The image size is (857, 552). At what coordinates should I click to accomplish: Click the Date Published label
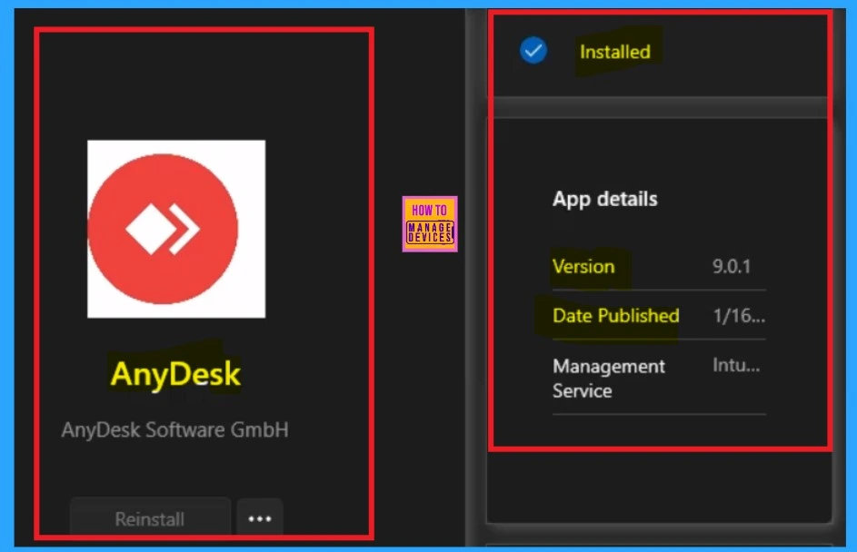615,316
